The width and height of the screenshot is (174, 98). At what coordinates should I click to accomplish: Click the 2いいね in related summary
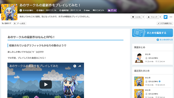click(x=149, y=62)
